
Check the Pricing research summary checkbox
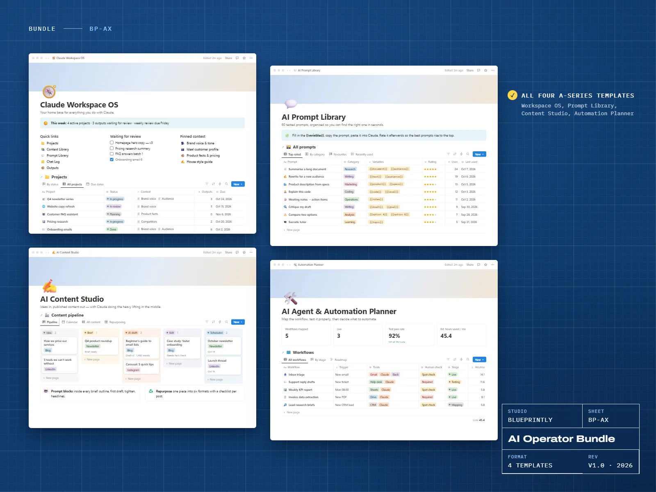(x=112, y=148)
